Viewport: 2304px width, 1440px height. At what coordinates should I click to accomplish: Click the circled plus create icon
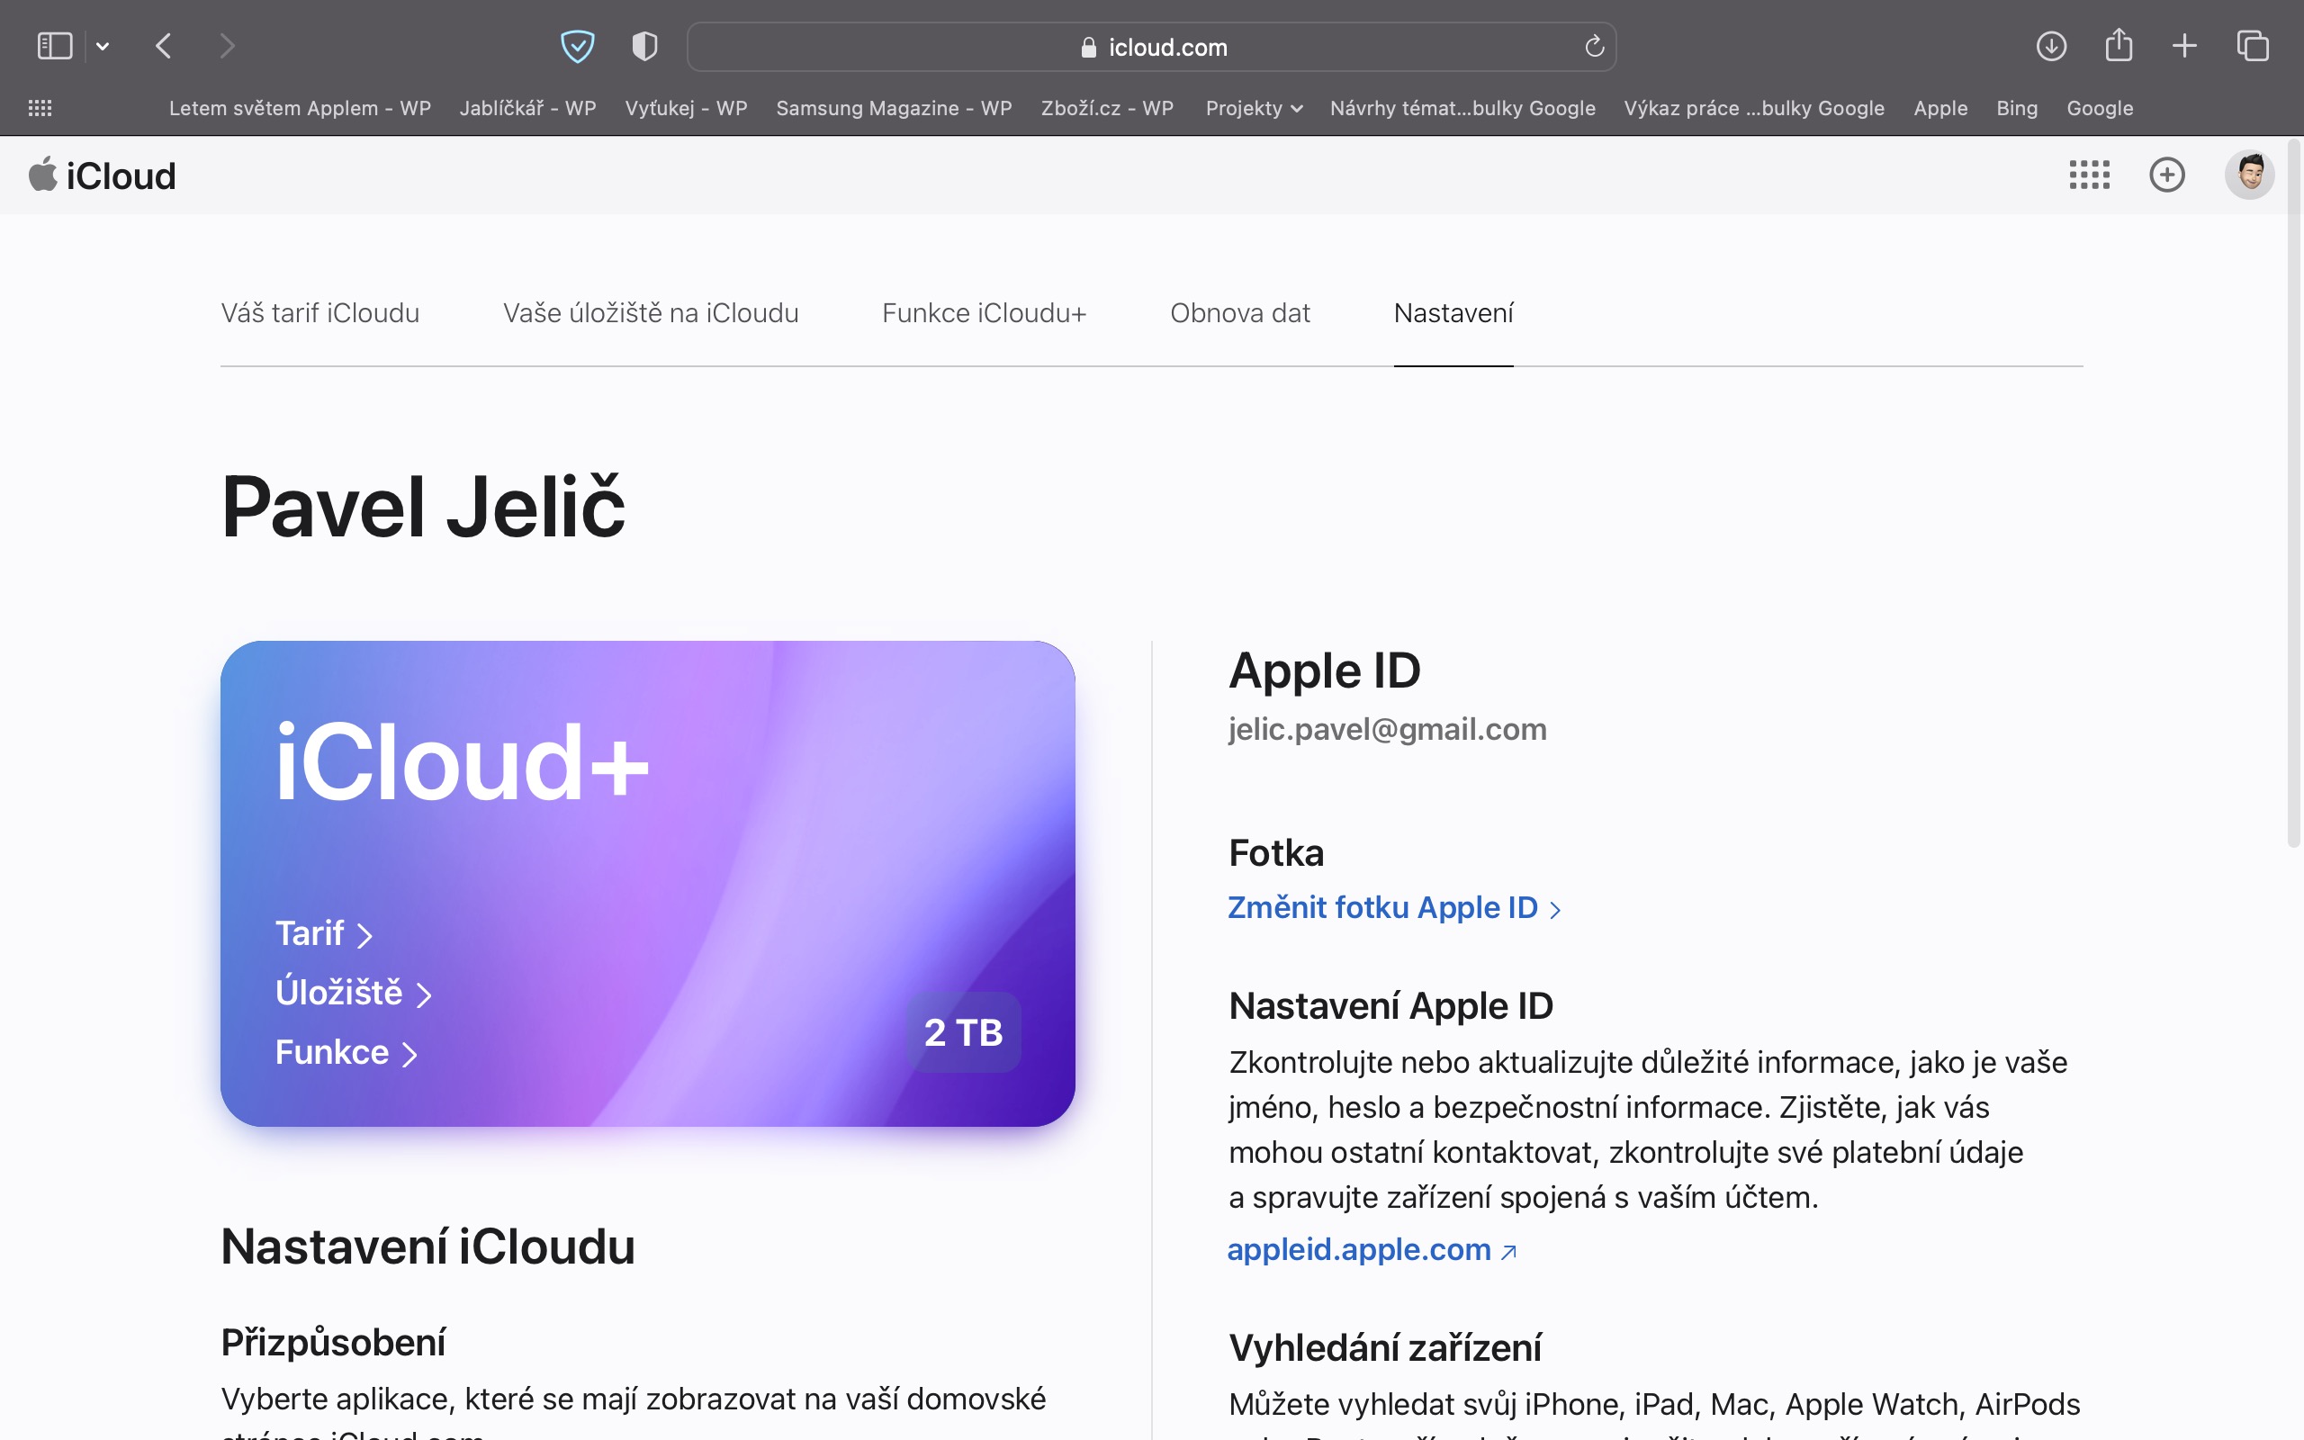(2167, 175)
